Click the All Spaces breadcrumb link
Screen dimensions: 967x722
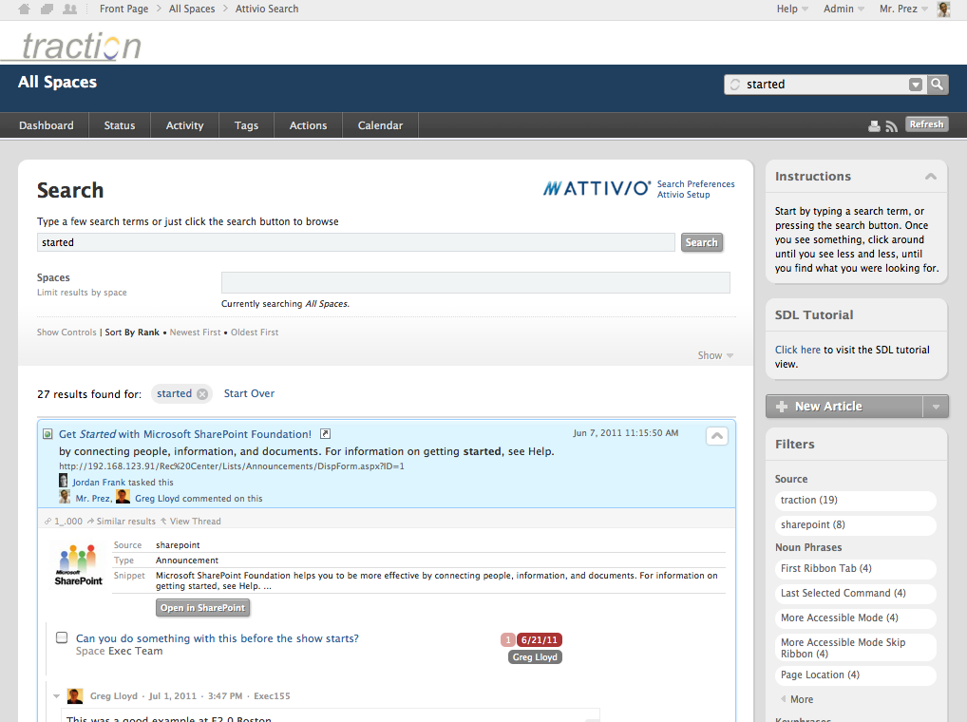point(192,9)
